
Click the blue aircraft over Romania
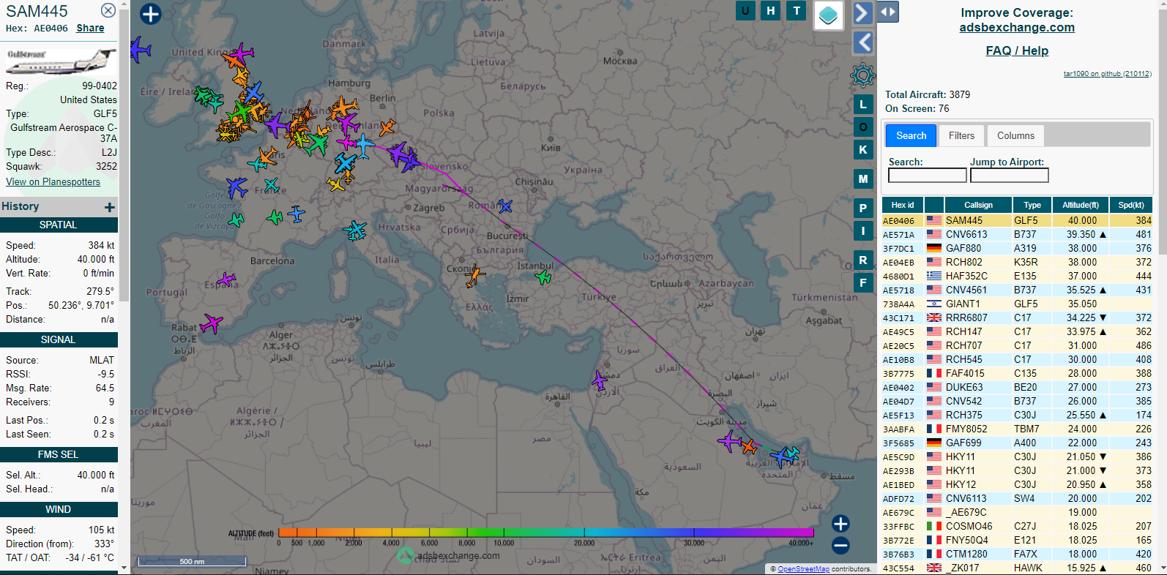pos(505,206)
